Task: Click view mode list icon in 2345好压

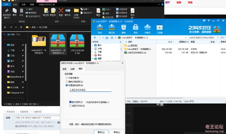Action: (x=112, y=38)
